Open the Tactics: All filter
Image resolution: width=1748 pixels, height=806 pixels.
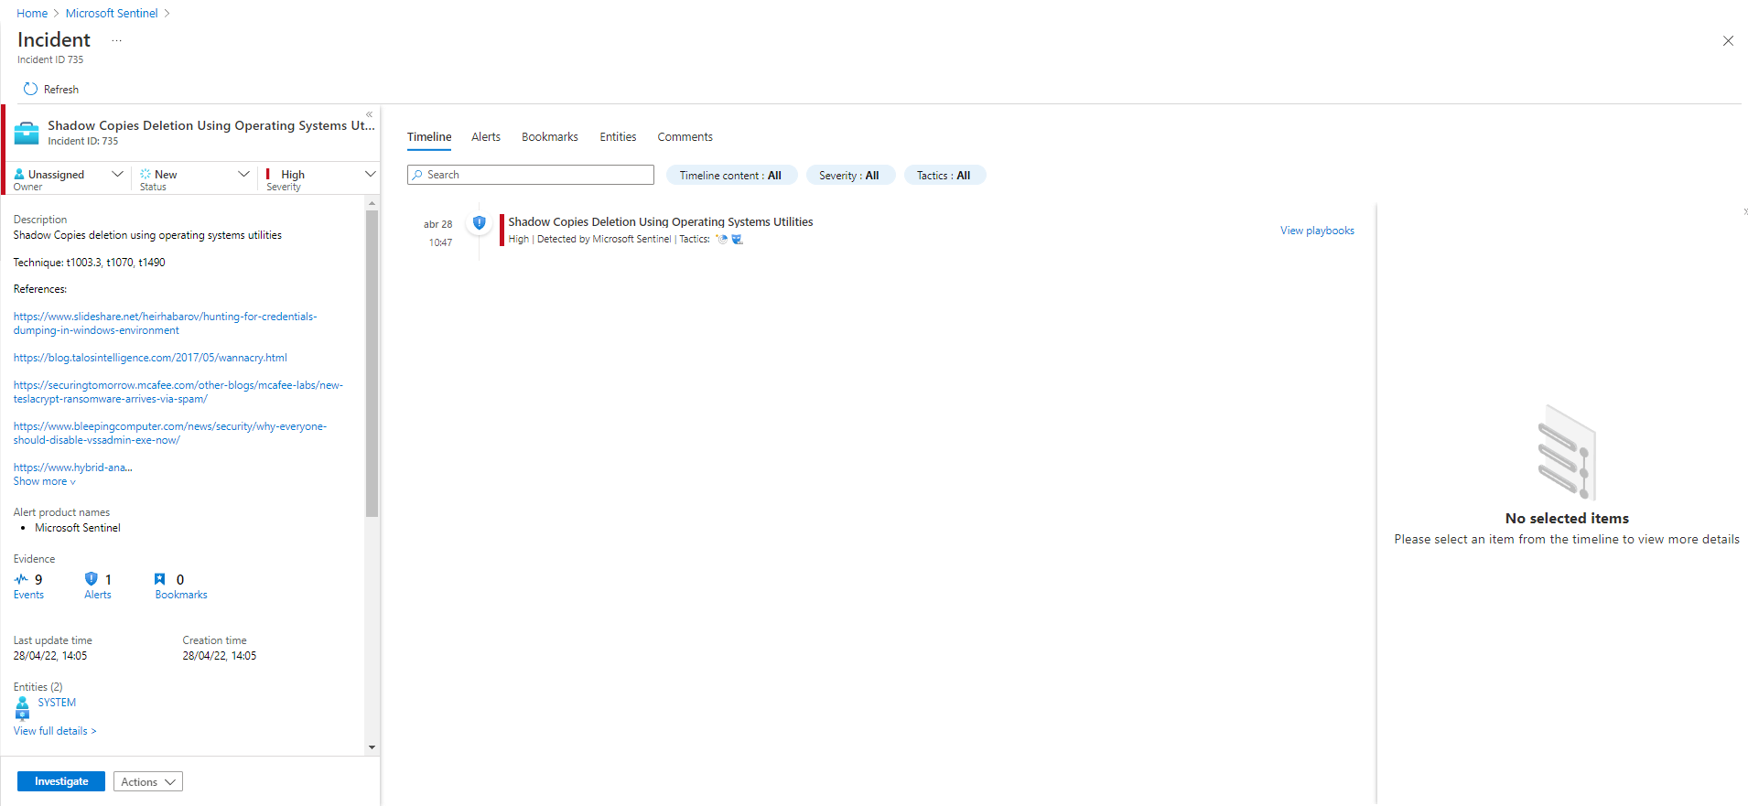[944, 176]
